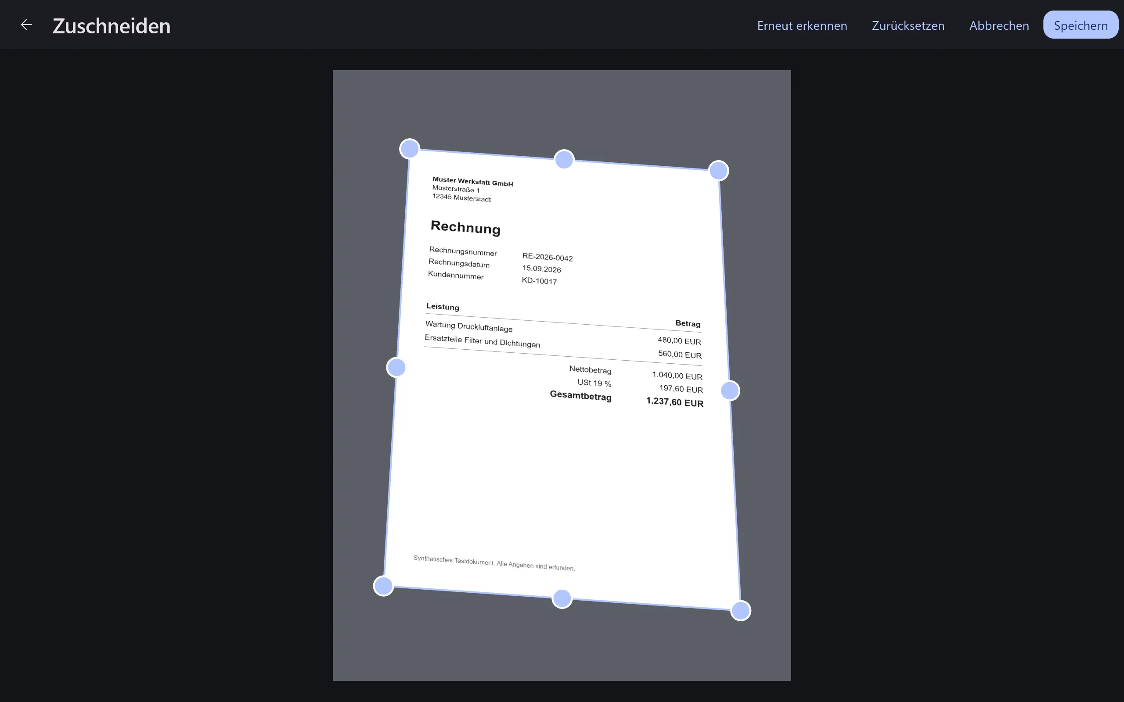Select the bottom-right crop corner handle
1124x702 pixels.
(740, 611)
